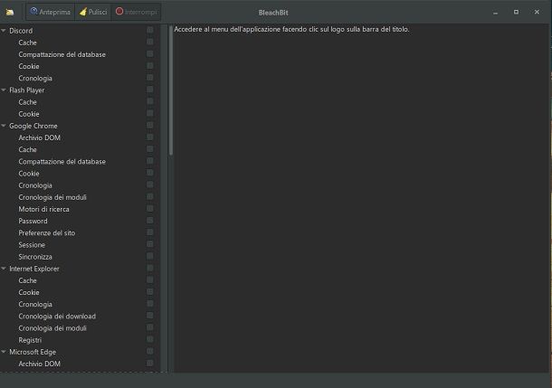The height and width of the screenshot is (388, 552).
Task: Collapse the Flash Player tree group
Action: click(x=4, y=90)
